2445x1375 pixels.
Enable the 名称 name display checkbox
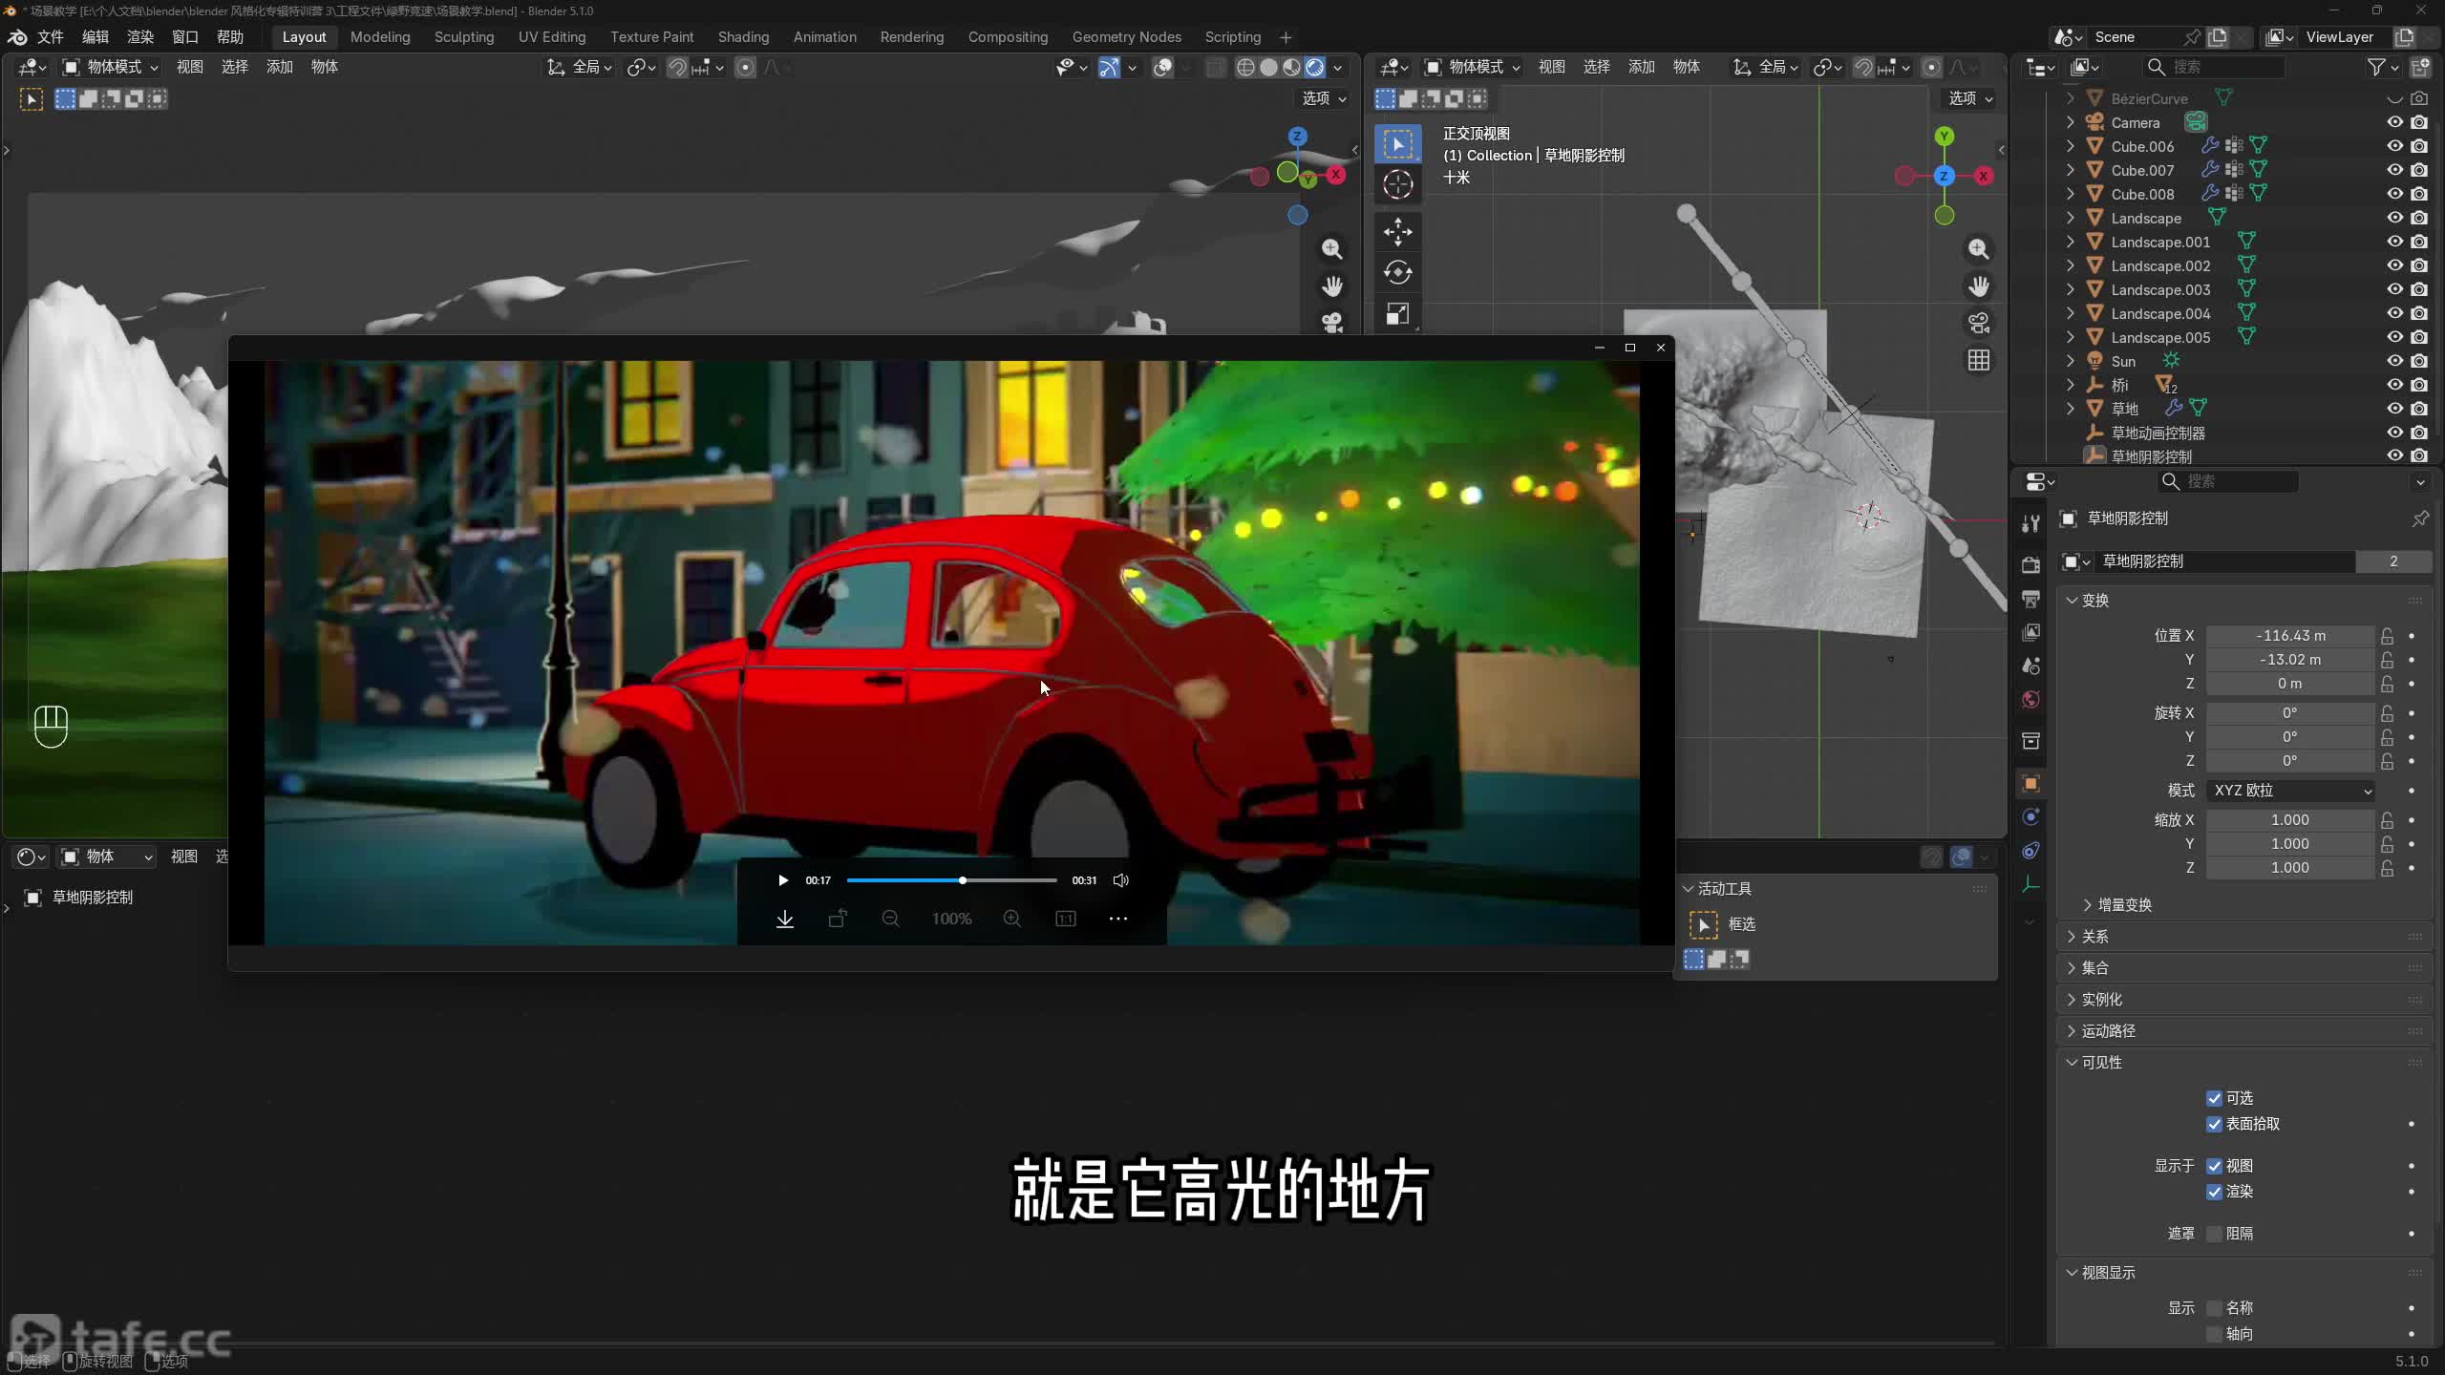tap(2214, 1308)
